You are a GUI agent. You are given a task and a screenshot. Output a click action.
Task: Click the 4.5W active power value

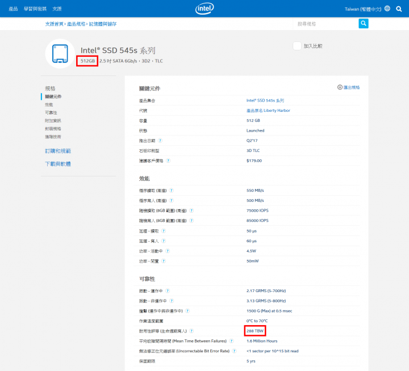point(251,251)
